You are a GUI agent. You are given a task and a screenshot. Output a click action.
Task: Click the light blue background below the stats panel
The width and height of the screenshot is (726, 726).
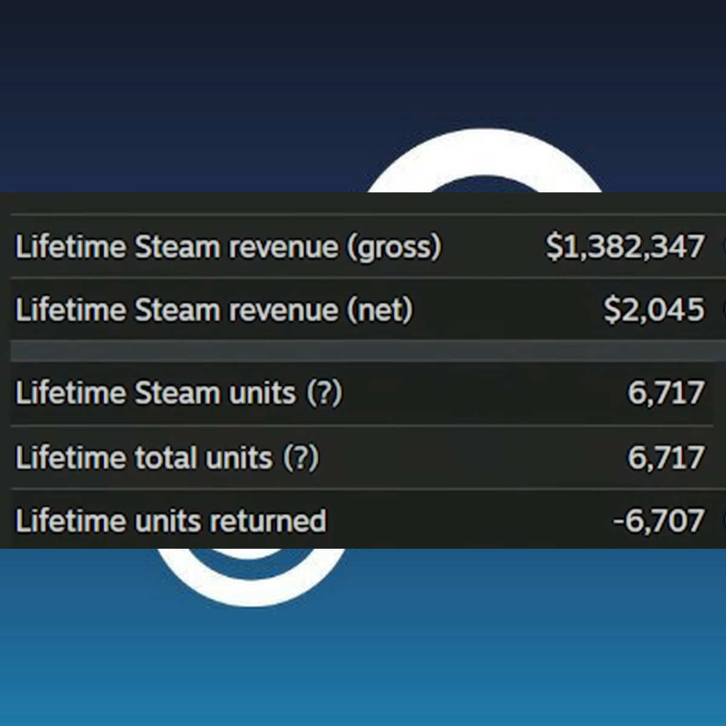pyautogui.click(x=484, y=653)
